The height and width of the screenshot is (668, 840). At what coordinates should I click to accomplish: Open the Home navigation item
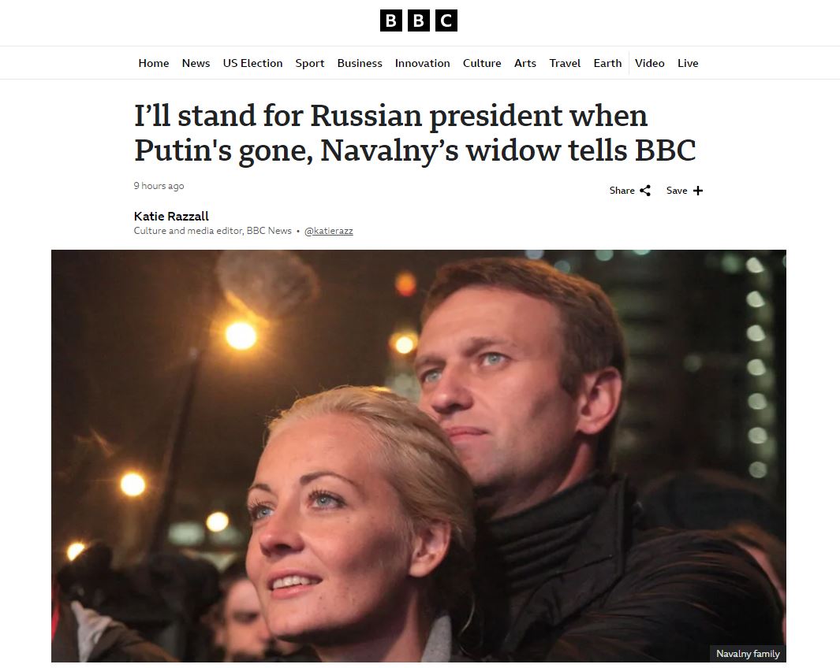[x=154, y=63]
